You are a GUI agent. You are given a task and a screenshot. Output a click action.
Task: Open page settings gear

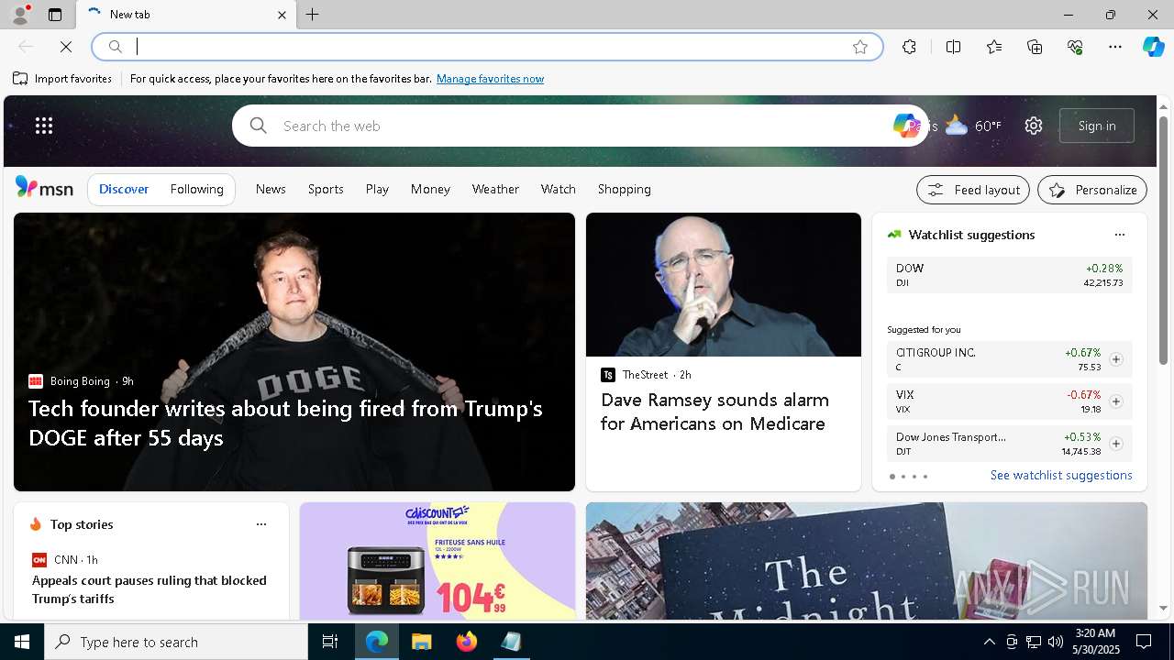point(1034,126)
